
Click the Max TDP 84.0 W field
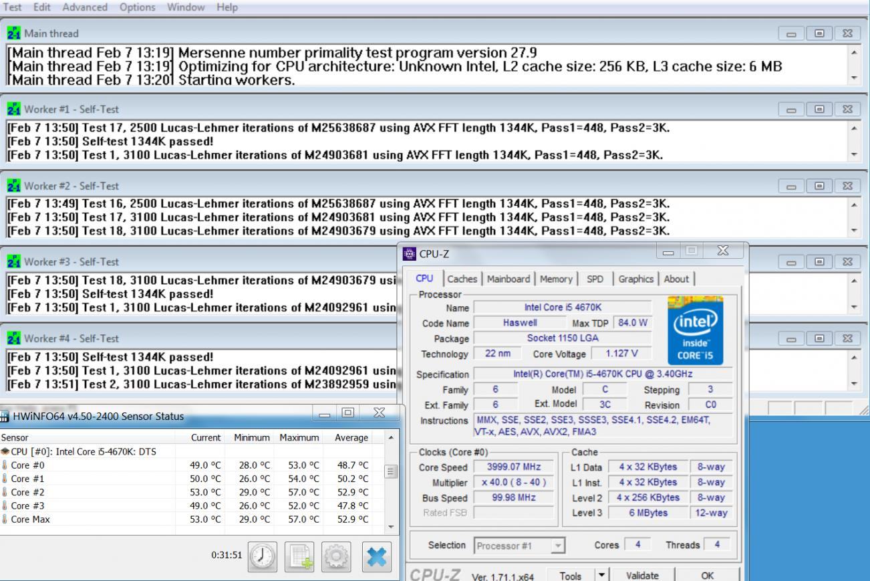pos(631,323)
